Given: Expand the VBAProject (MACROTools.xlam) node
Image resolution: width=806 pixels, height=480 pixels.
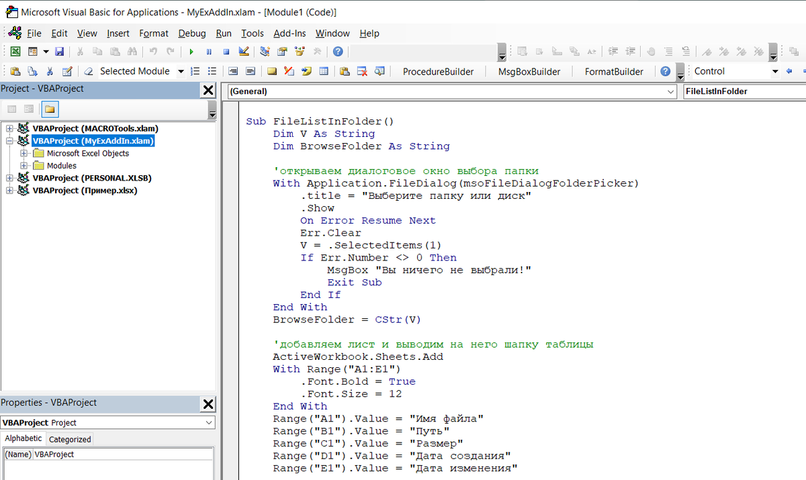Looking at the screenshot, I should click(9, 128).
